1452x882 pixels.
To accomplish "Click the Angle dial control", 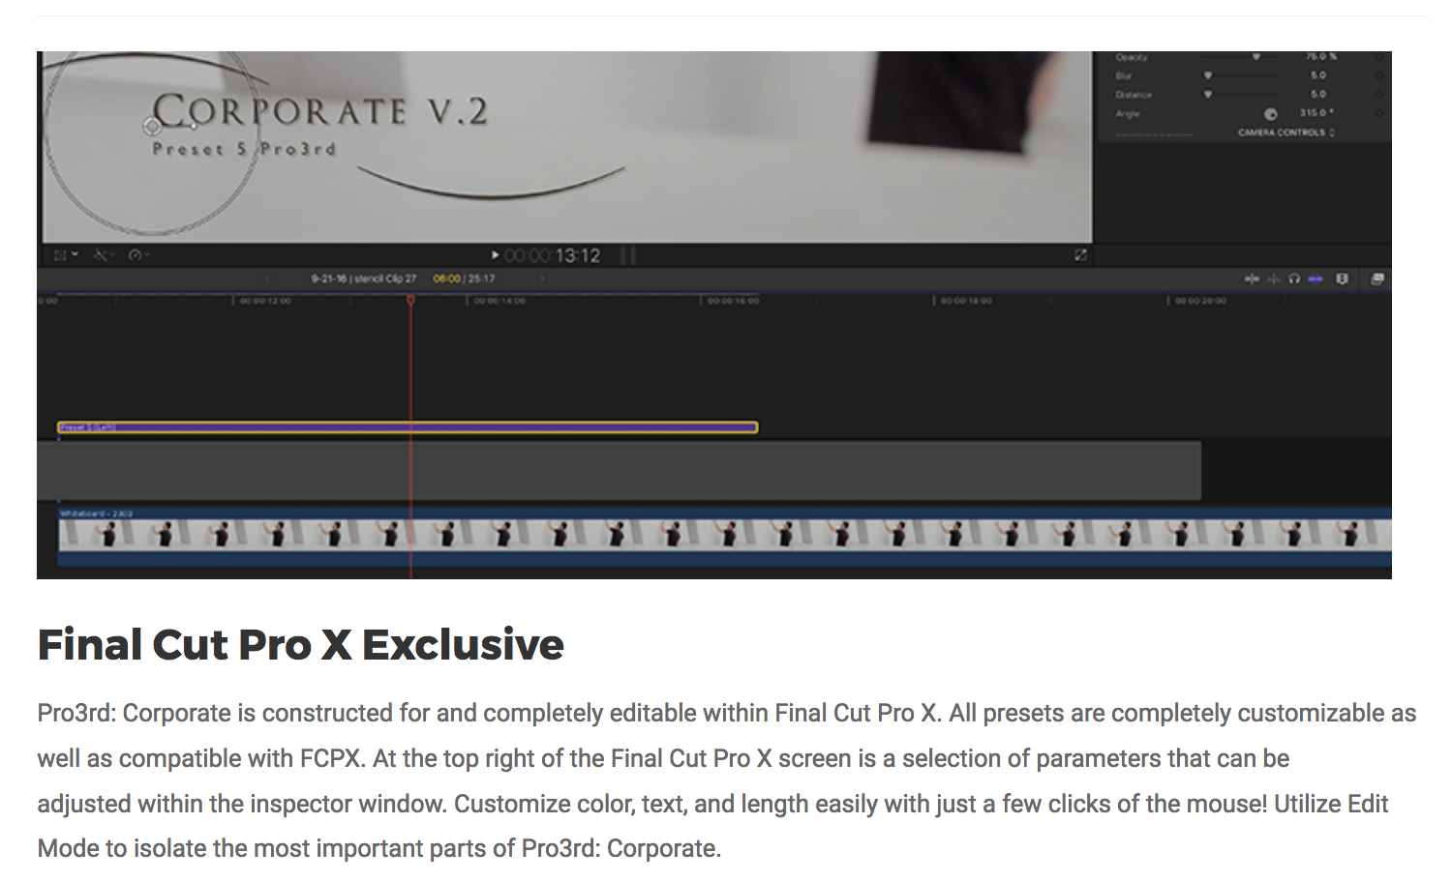I will 1271,114.
